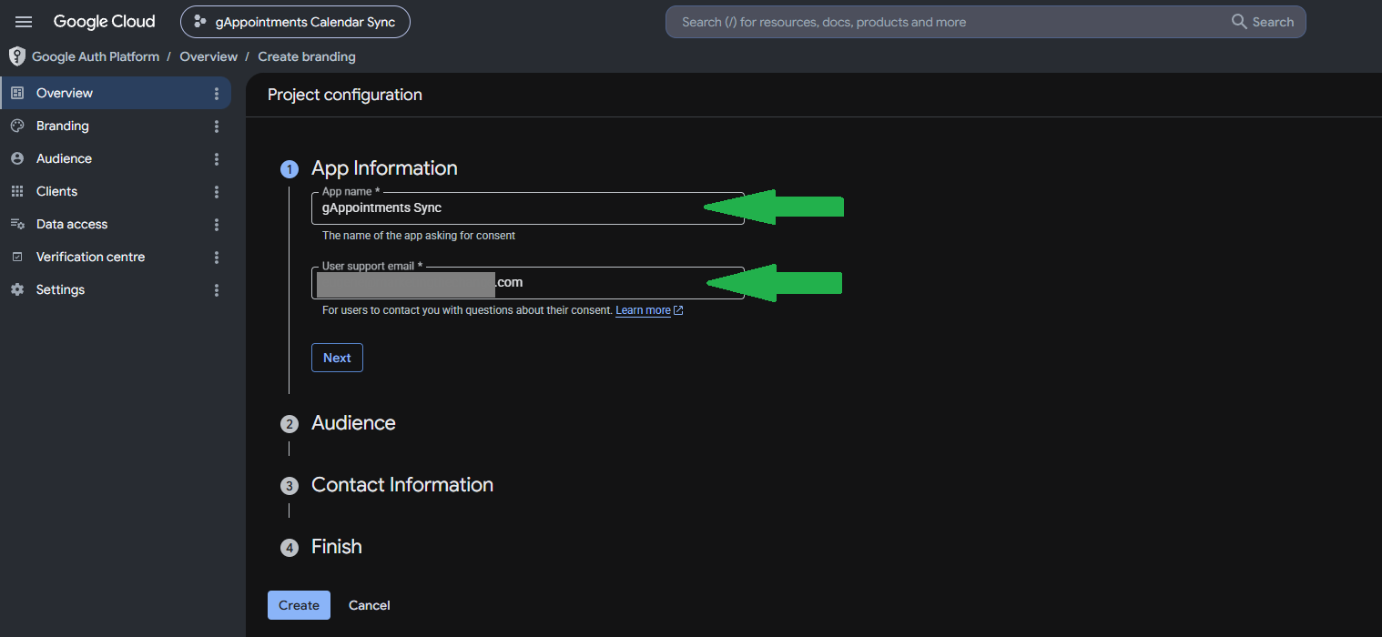Click the Verification centre checkbox icon
Screen dimensions: 1382x637
(16, 257)
